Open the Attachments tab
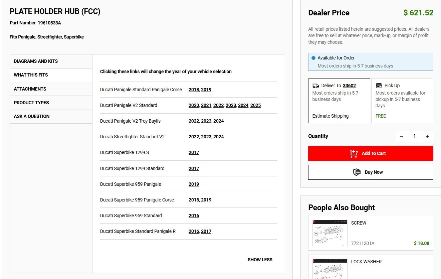The height and width of the screenshot is (279, 441). coord(51,89)
